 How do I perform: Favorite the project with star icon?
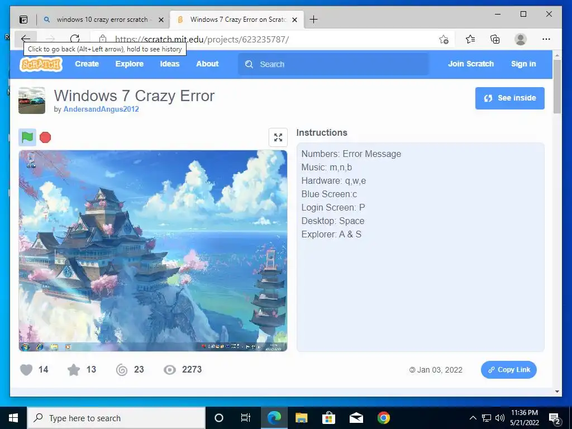[74, 370]
